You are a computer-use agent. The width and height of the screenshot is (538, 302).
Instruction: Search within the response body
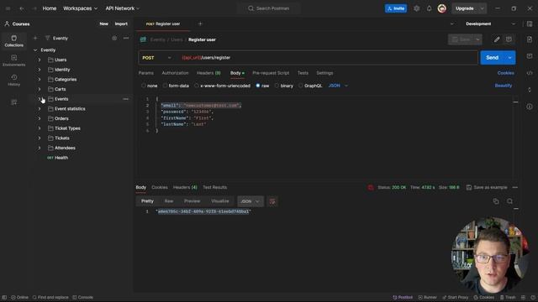pyautogui.click(x=510, y=201)
